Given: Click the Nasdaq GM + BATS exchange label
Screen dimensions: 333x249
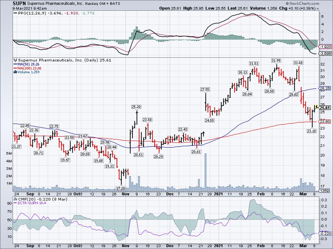Looking at the screenshot, I should (103, 4).
